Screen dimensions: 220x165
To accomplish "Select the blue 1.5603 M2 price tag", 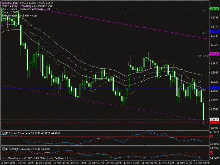I will pos(214,88).
